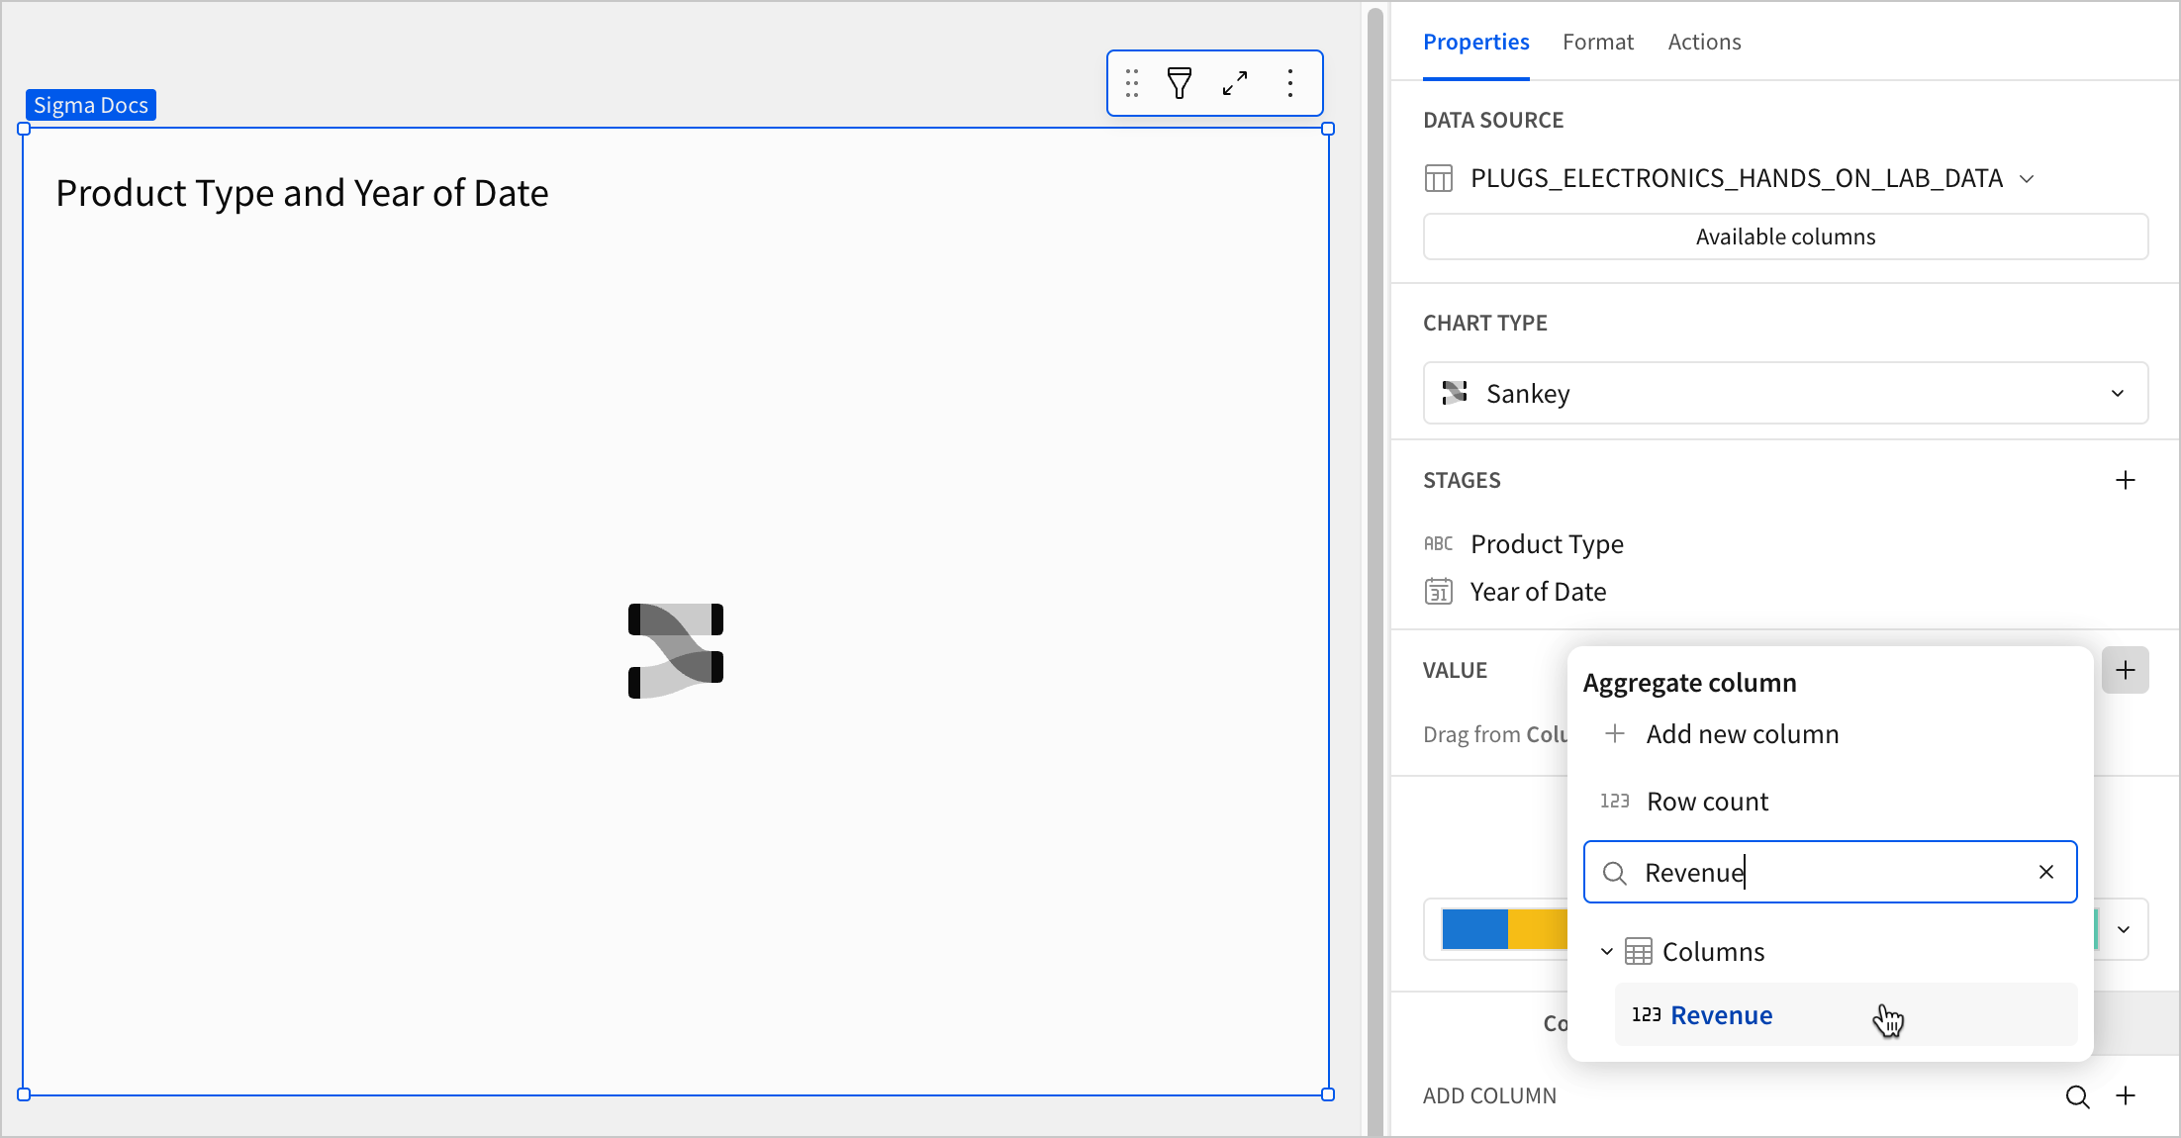
Task: Click the Available columns button
Action: (1784, 237)
